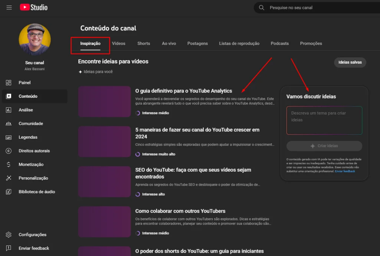Click the Ideias salvas button
This screenshot has width=380, height=256.
click(350, 63)
